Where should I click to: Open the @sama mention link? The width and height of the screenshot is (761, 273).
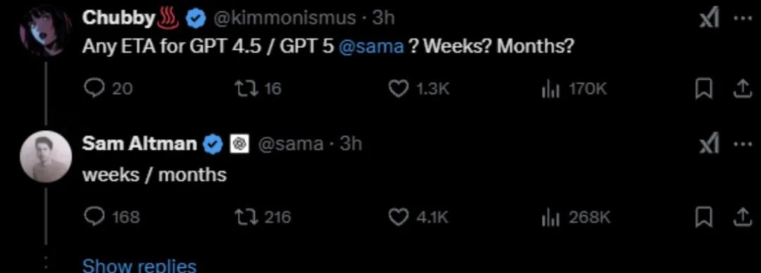(372, 46)
